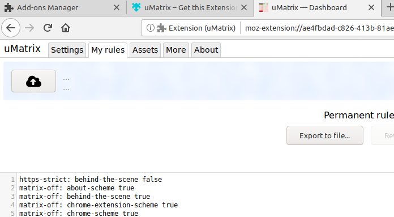This screenshot has width=394, height=217.
Task: Select the My rules tab
Action: pyautogui.click(x=108, y=50)
